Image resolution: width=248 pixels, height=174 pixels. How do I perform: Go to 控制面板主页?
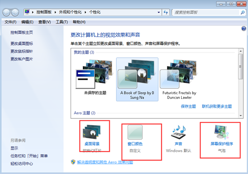click(x=22, y=33)
